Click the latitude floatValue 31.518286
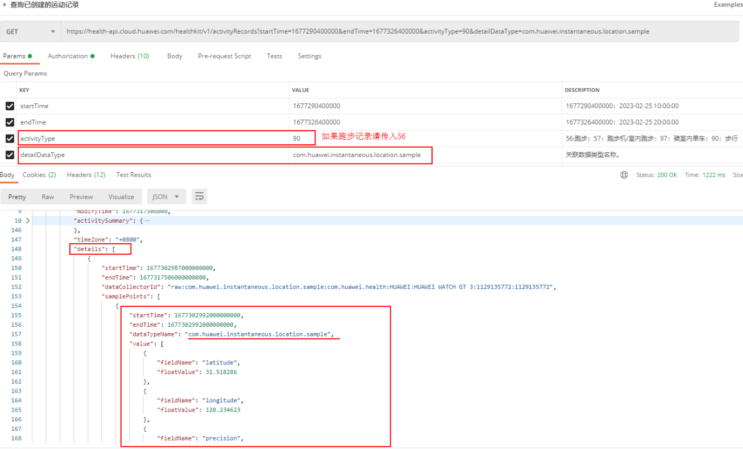This screenshot has height=449, width=743. click(x=221, y=372)
